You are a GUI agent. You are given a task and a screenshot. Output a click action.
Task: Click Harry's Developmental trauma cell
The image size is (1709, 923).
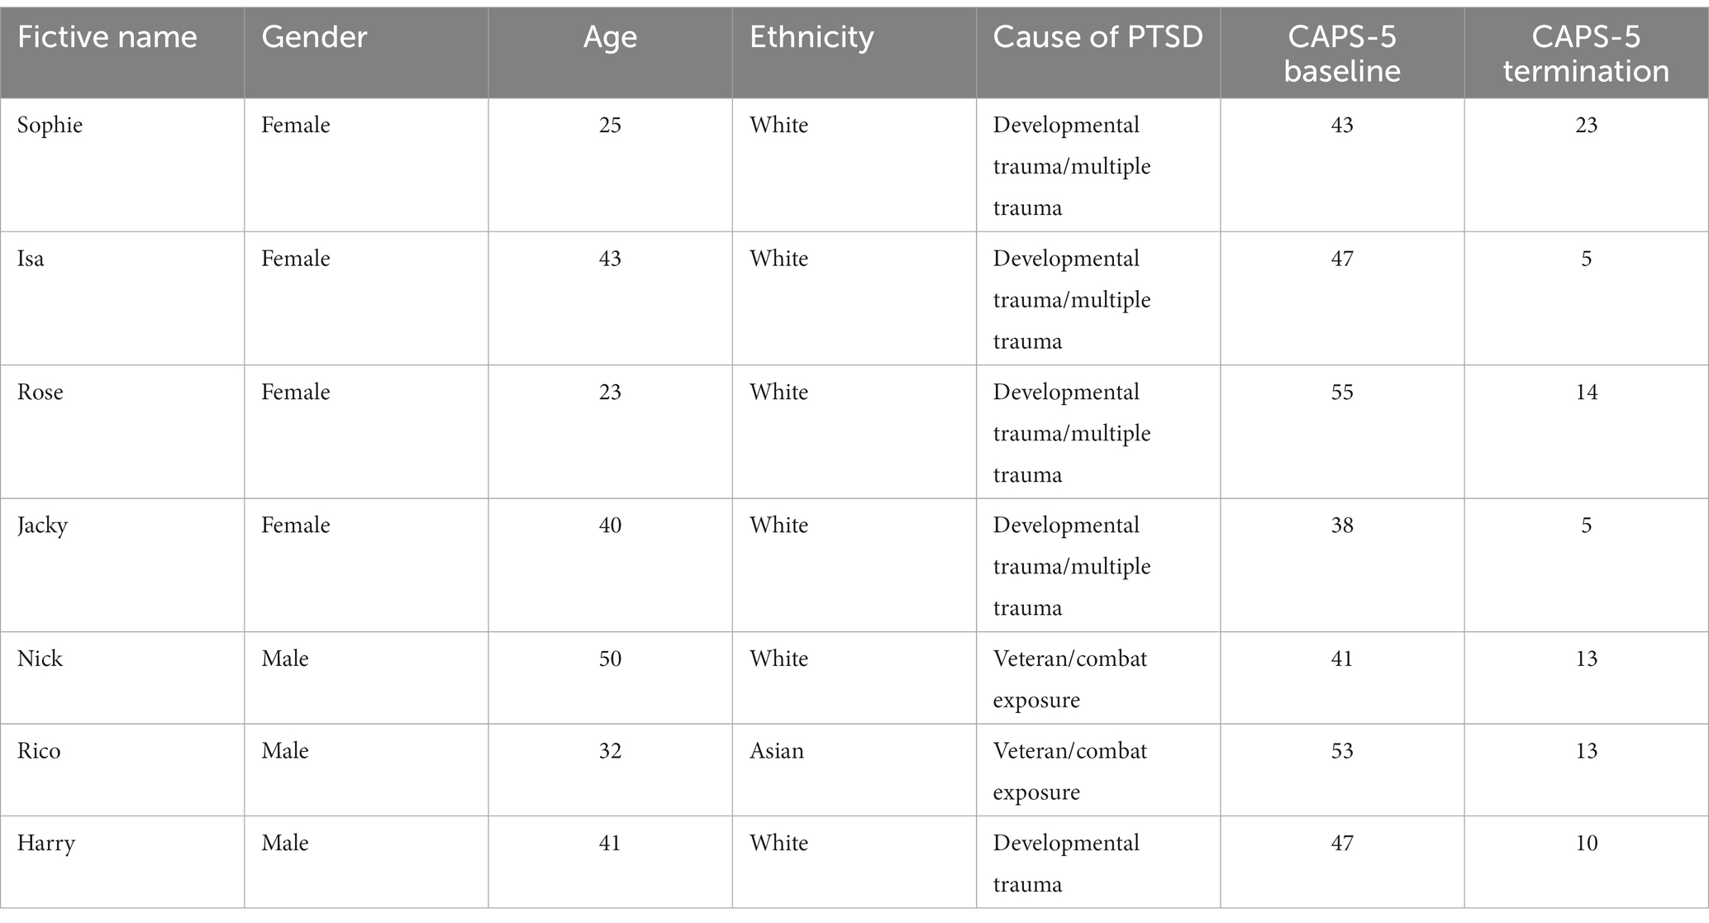[x=1066, y=864]
